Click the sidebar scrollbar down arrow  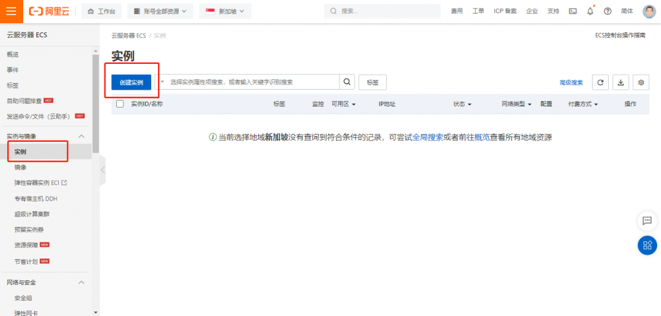[x=96, y=313]
